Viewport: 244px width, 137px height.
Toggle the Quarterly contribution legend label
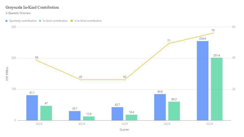23,21
